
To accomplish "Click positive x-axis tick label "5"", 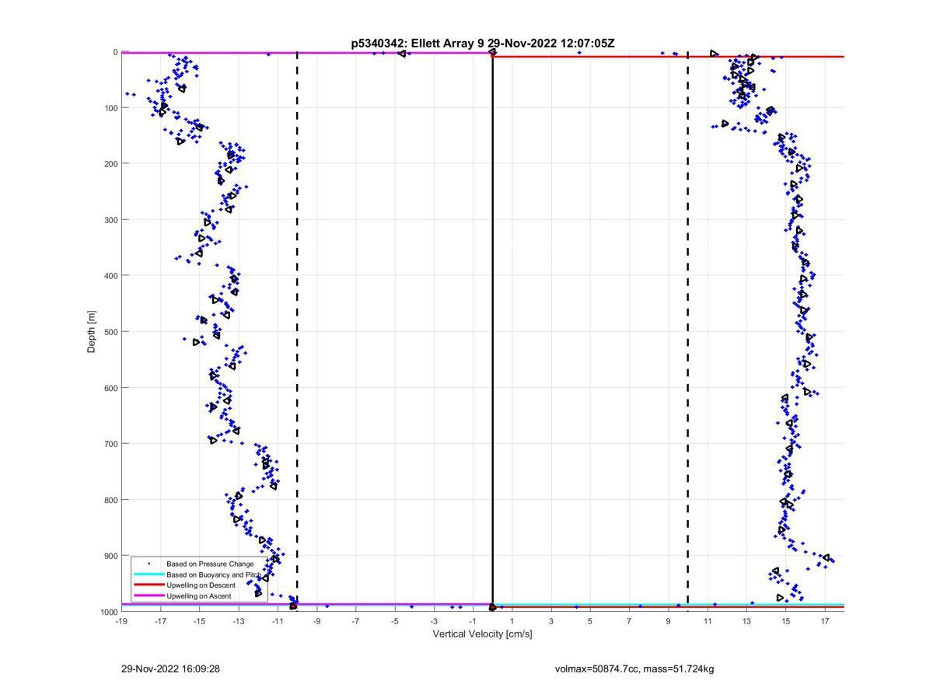I will pos(590,621).
